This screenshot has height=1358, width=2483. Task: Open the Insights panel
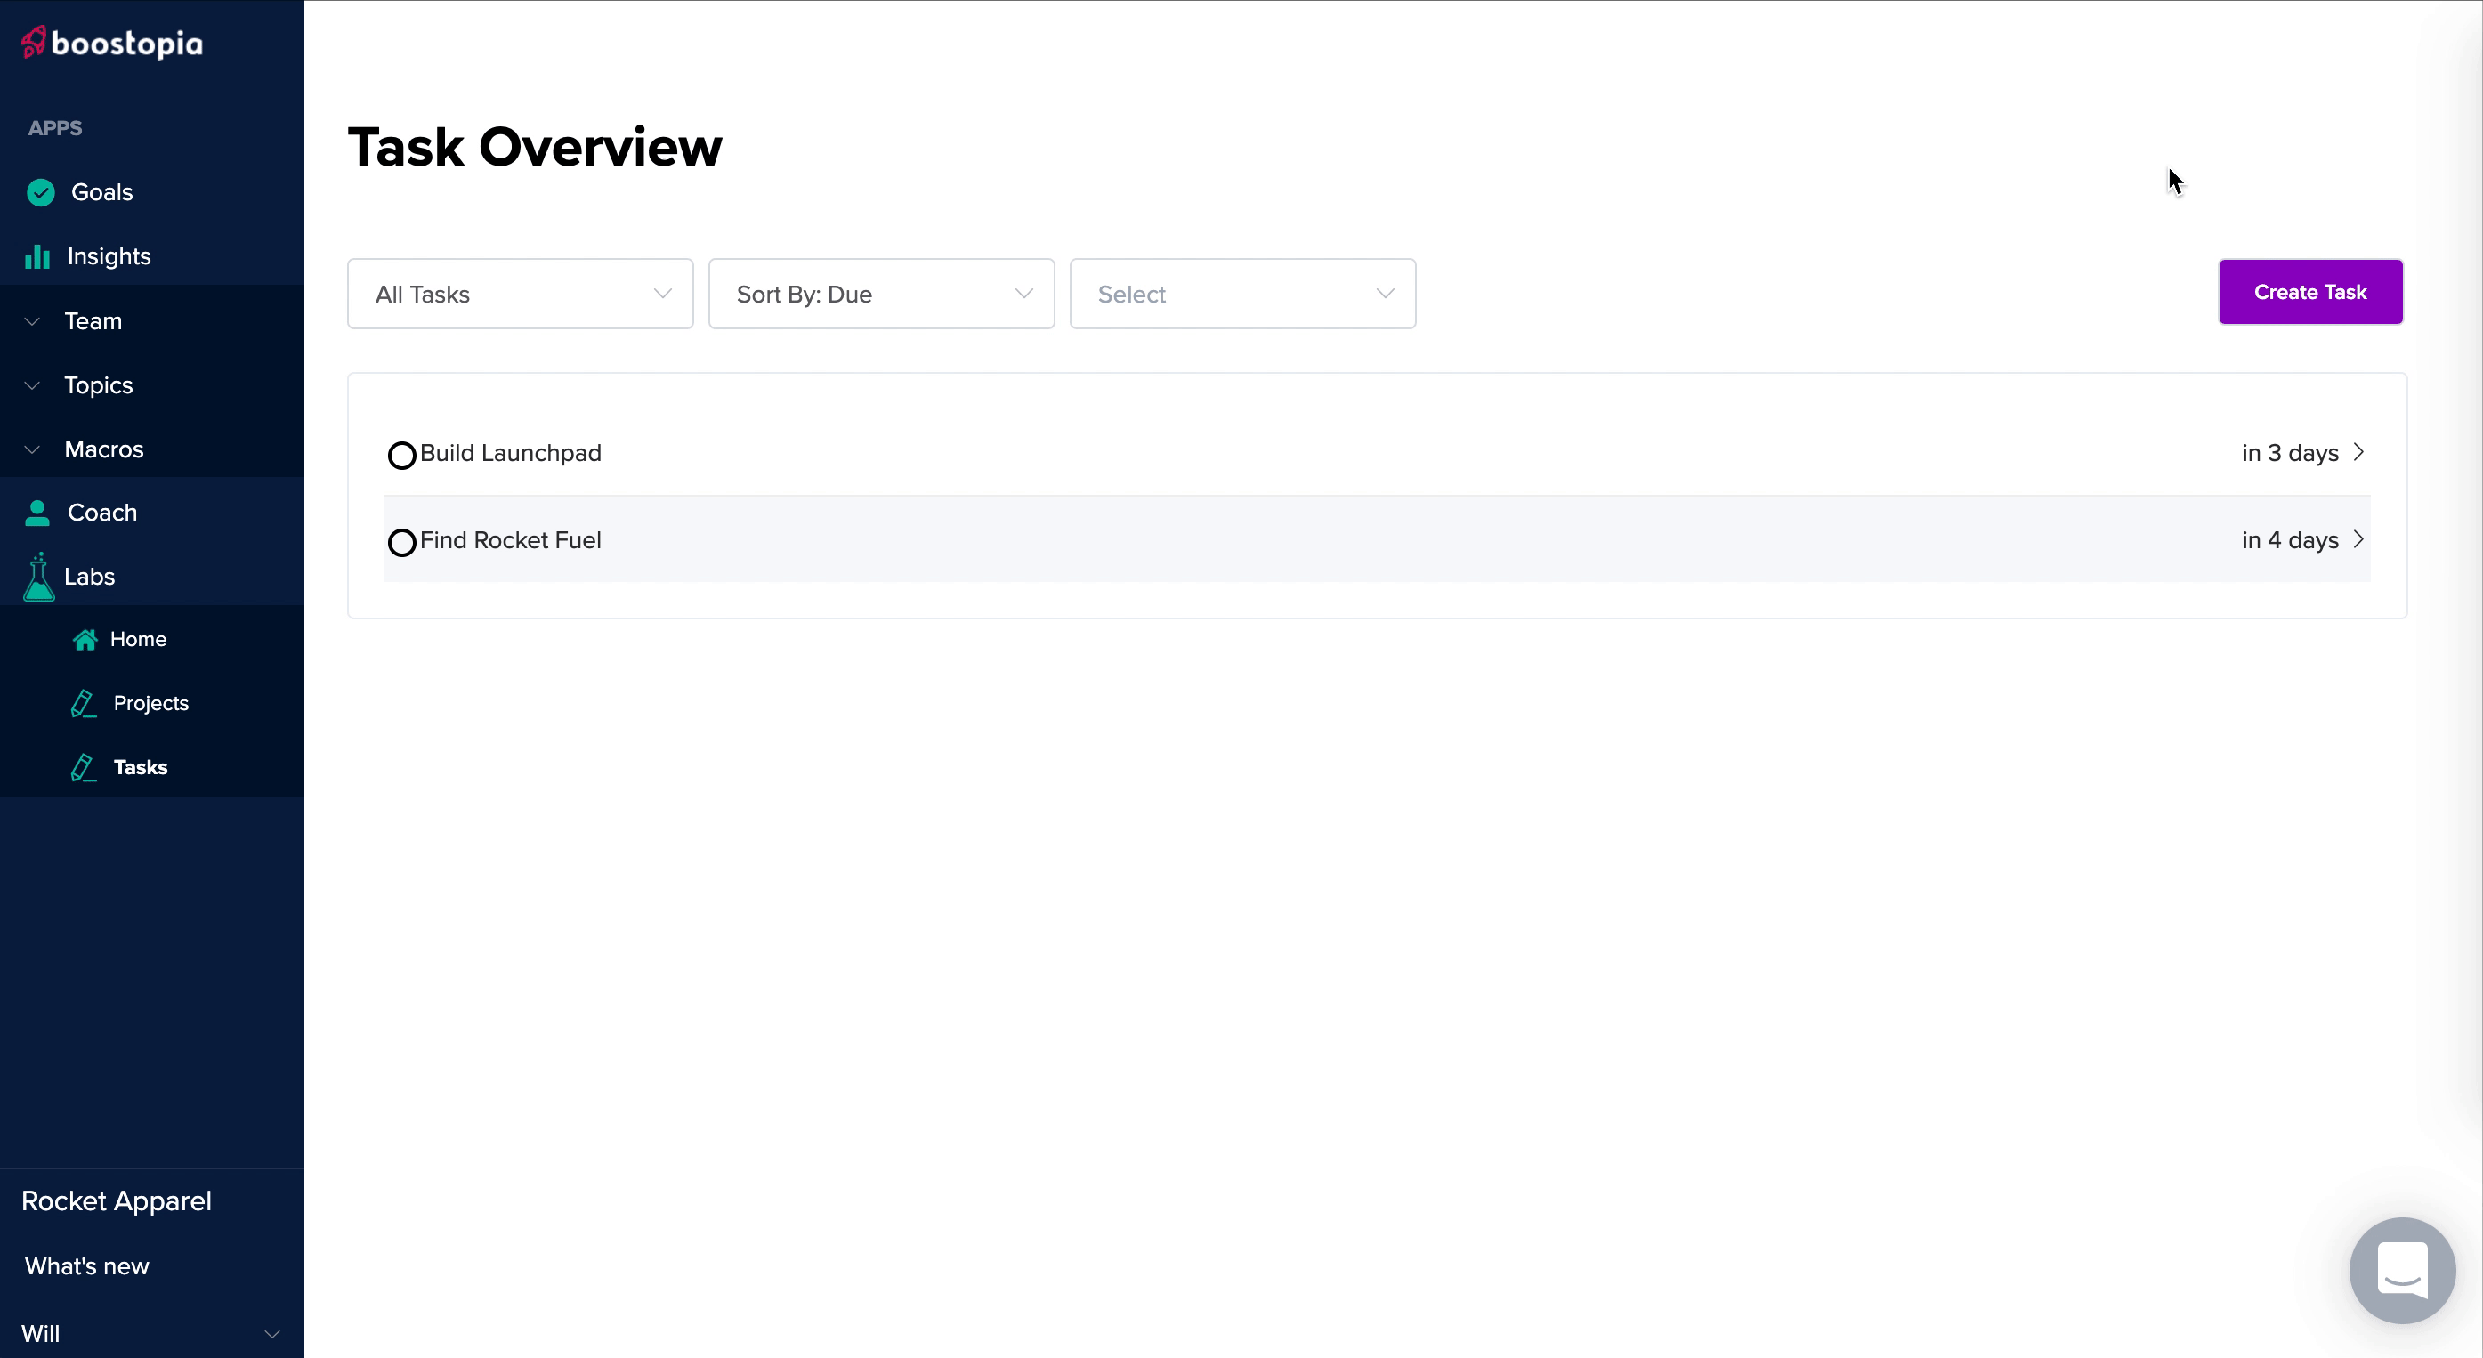click(107, 256)
